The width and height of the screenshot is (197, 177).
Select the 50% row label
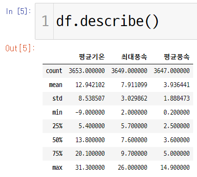pyautogui.click(x=57, y=140)
